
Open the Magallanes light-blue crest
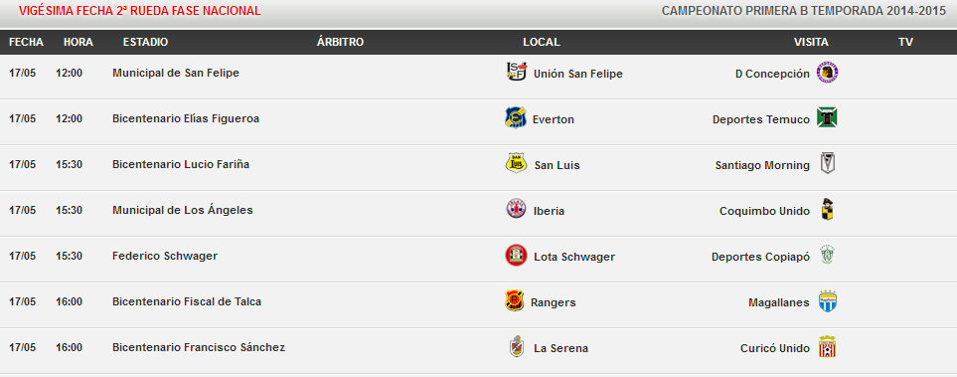click(827, 300)
